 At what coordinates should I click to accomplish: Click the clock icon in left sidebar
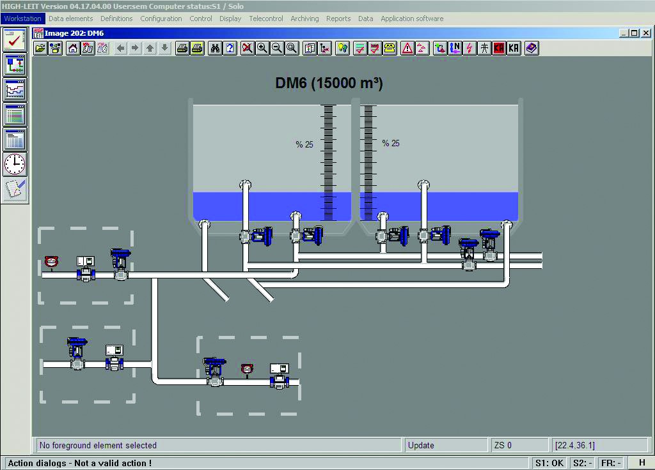[15, 164]
